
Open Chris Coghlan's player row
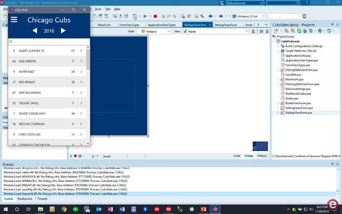[x=47, y=134]
